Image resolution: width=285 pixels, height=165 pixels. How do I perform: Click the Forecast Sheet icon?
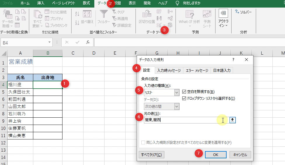207,15
